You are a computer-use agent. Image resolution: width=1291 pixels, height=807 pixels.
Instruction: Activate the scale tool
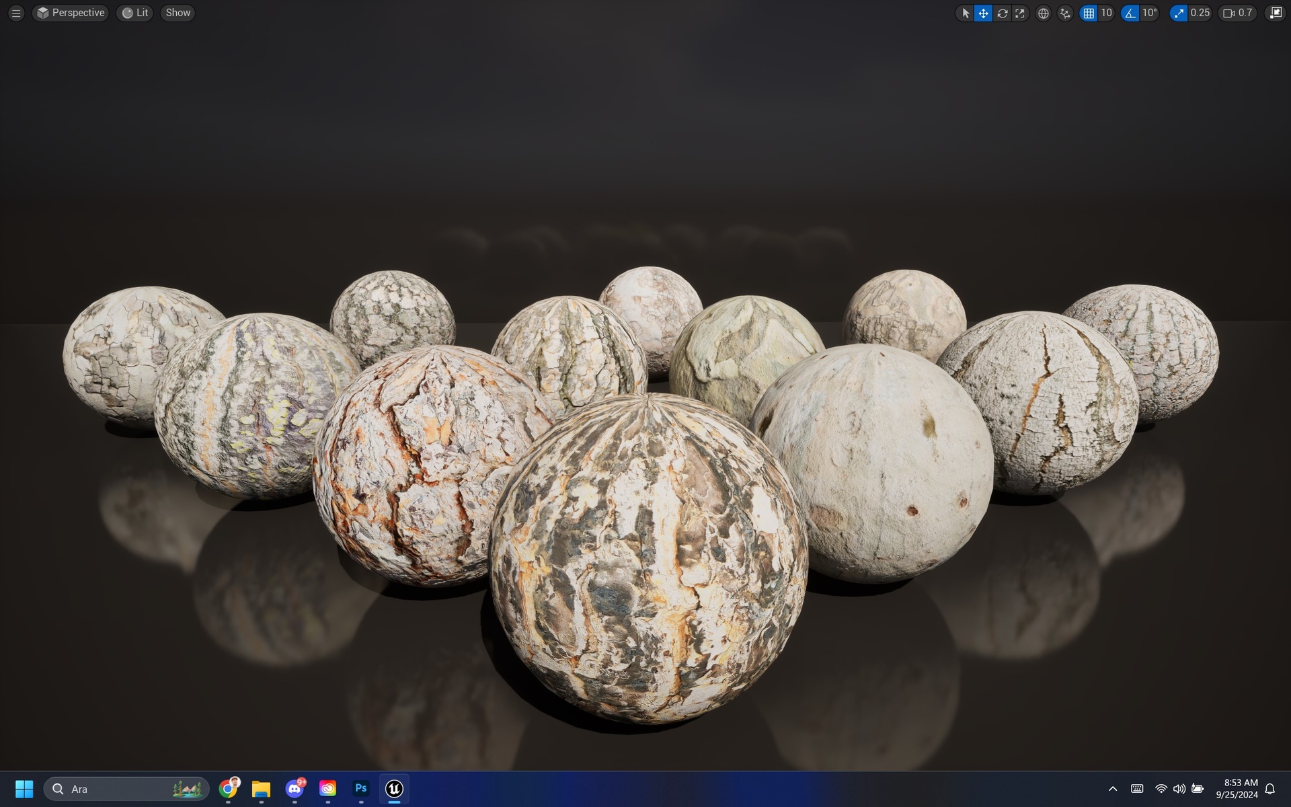1020,13
